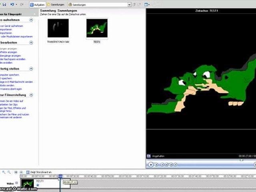Image resolution: width=256 pixels, height=192 pixels.
Task: Open the Sammlungen collection dropdown
Action: [129, 5]
